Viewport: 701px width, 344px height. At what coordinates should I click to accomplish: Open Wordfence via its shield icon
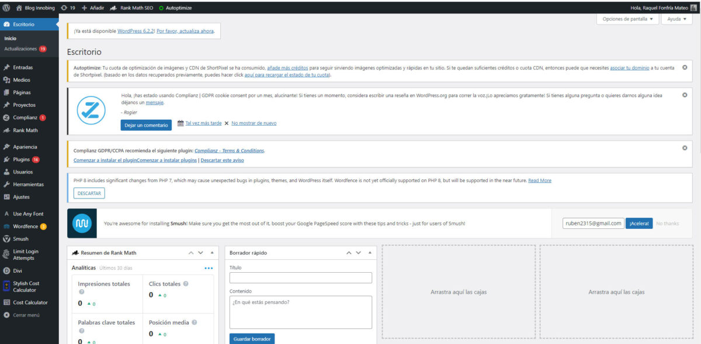tap(7, 226)
